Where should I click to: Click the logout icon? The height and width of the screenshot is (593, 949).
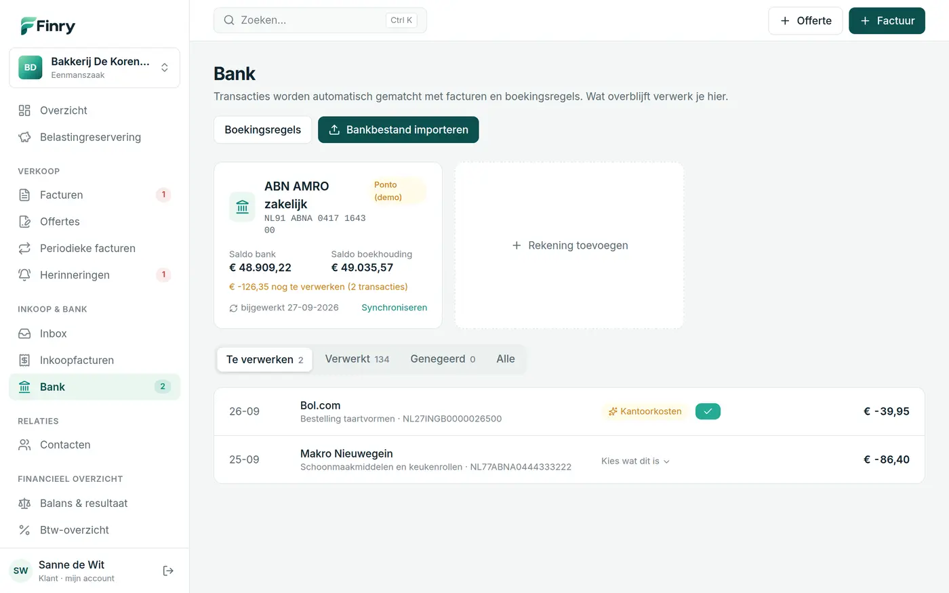pyautogui.click(x=168, y=571)
